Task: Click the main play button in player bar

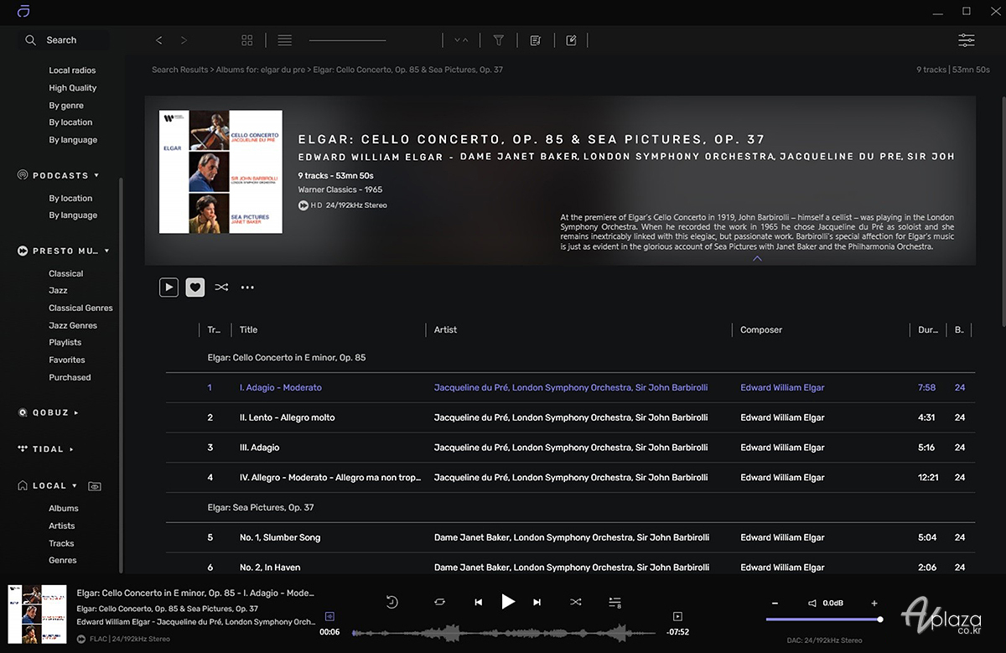Action: (x=508, y=601)
